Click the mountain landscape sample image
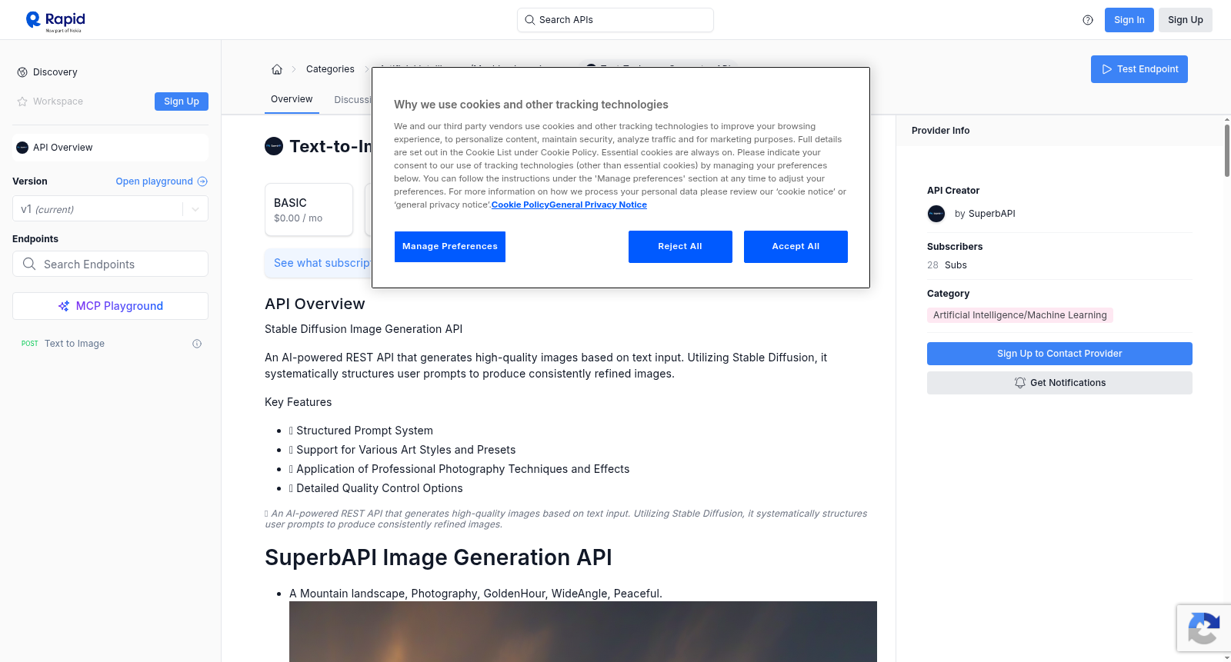 click(x=583, y=631)
